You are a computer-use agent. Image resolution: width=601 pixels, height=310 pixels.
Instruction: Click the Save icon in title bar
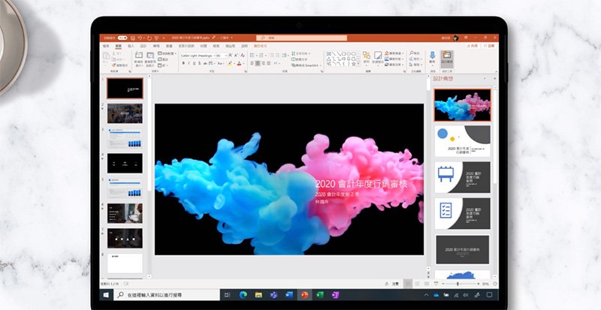coord(132,37)
